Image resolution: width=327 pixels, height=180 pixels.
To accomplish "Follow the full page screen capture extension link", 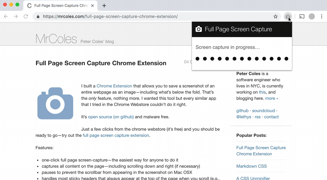I will click(116, 135).
